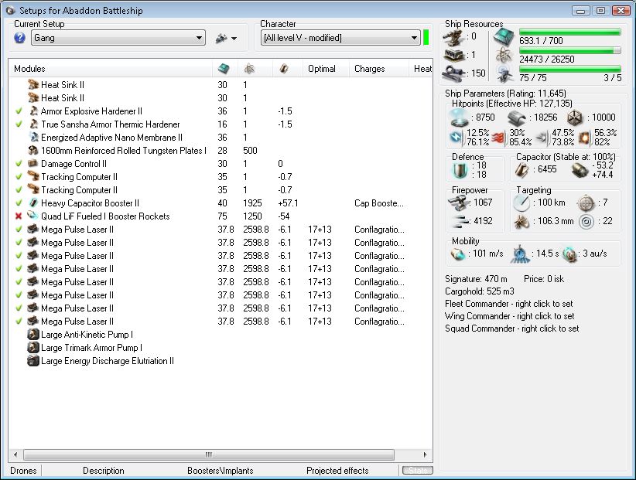Toggle the Damage Control II active checkmark
The image size is (636, 480).
click(x=19, y=164)
